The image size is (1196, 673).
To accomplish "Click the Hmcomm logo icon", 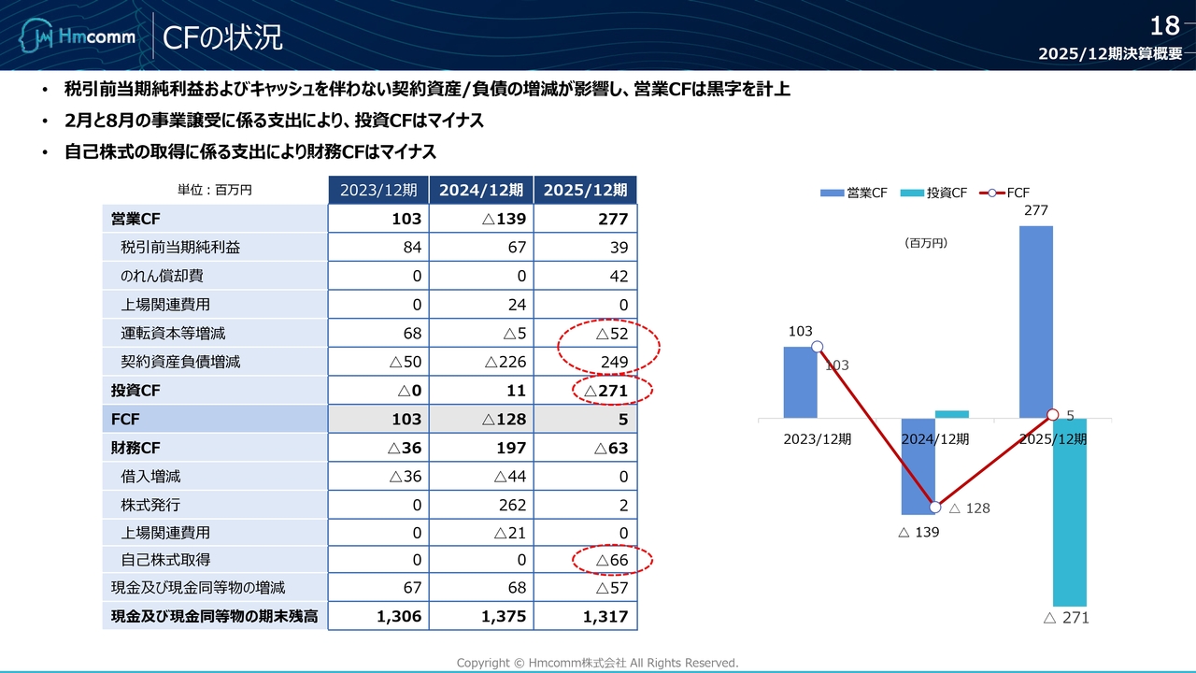I will pos(37,38).
